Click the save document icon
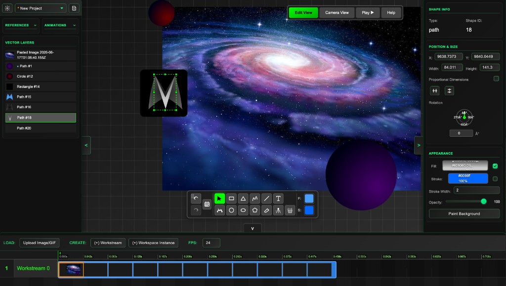 (74, 8)
